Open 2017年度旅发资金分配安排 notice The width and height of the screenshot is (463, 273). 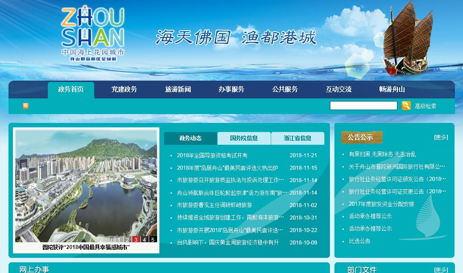click(381, 204)
